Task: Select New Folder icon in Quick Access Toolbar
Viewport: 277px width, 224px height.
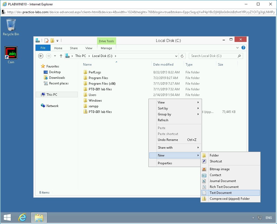Action: tap(53, 41)
